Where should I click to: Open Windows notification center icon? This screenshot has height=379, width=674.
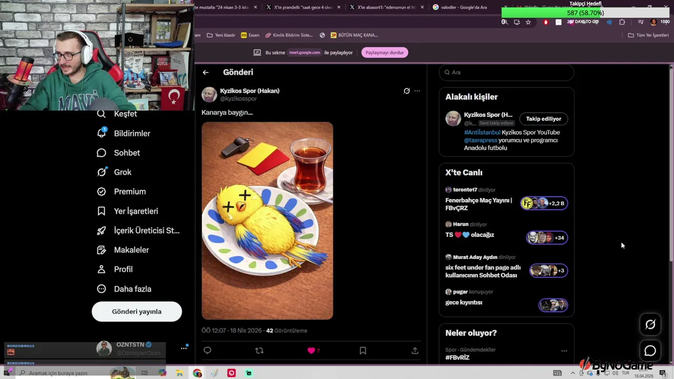coord(662,373)
